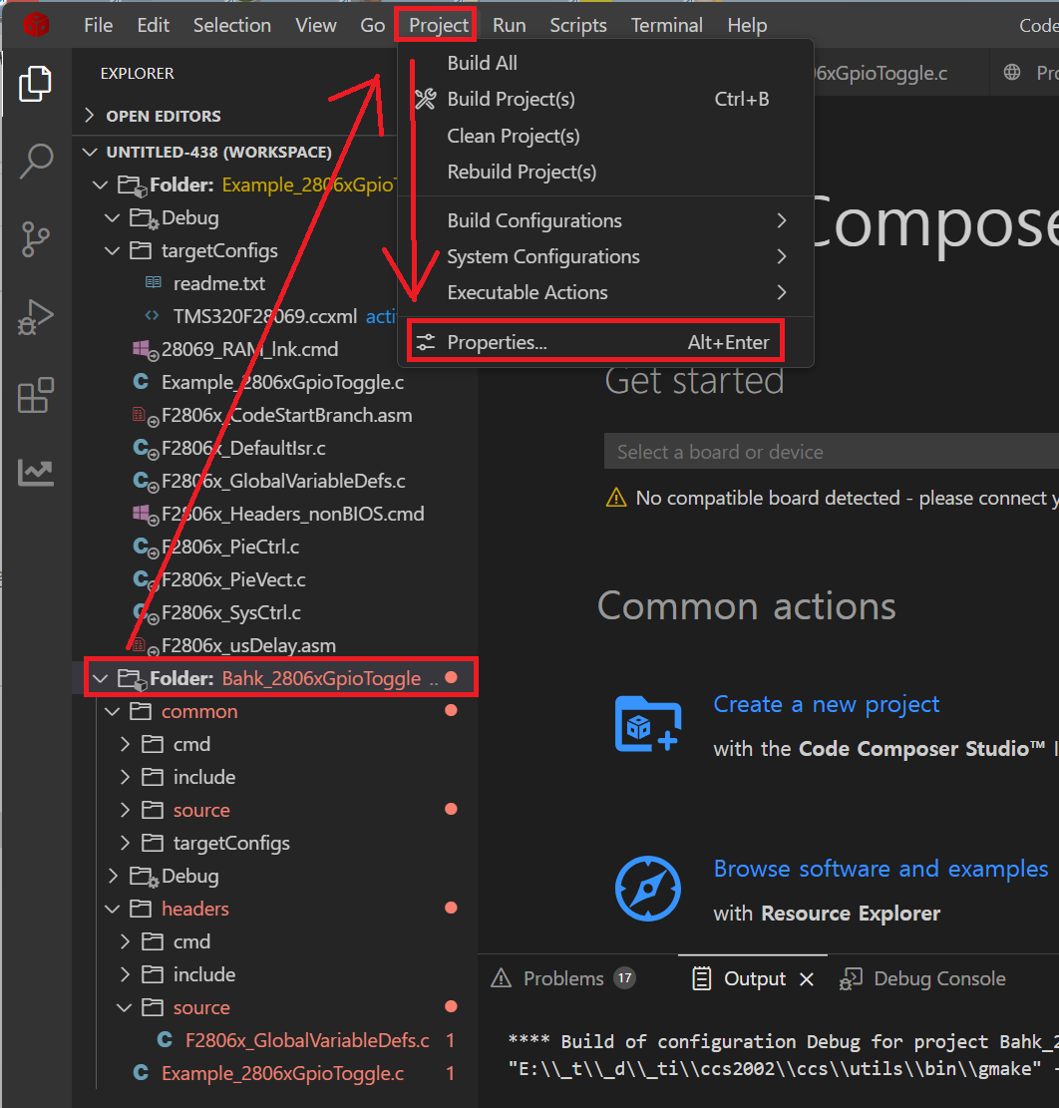
Task: Click the C file icon of Example_2806xGpioToggle.c in first folder
Action: 141,382
